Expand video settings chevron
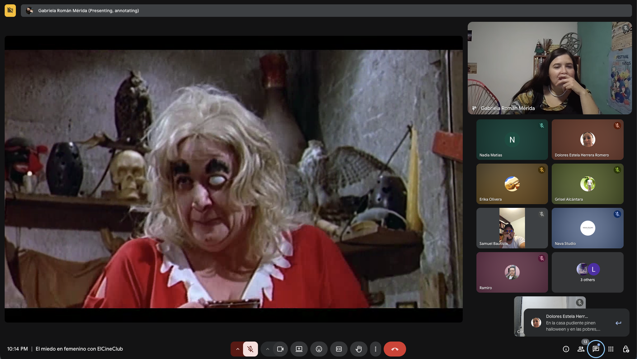Image resolution: width=637 pixels, height=359 pixels. pyautogui.click(x=267, y=349)
